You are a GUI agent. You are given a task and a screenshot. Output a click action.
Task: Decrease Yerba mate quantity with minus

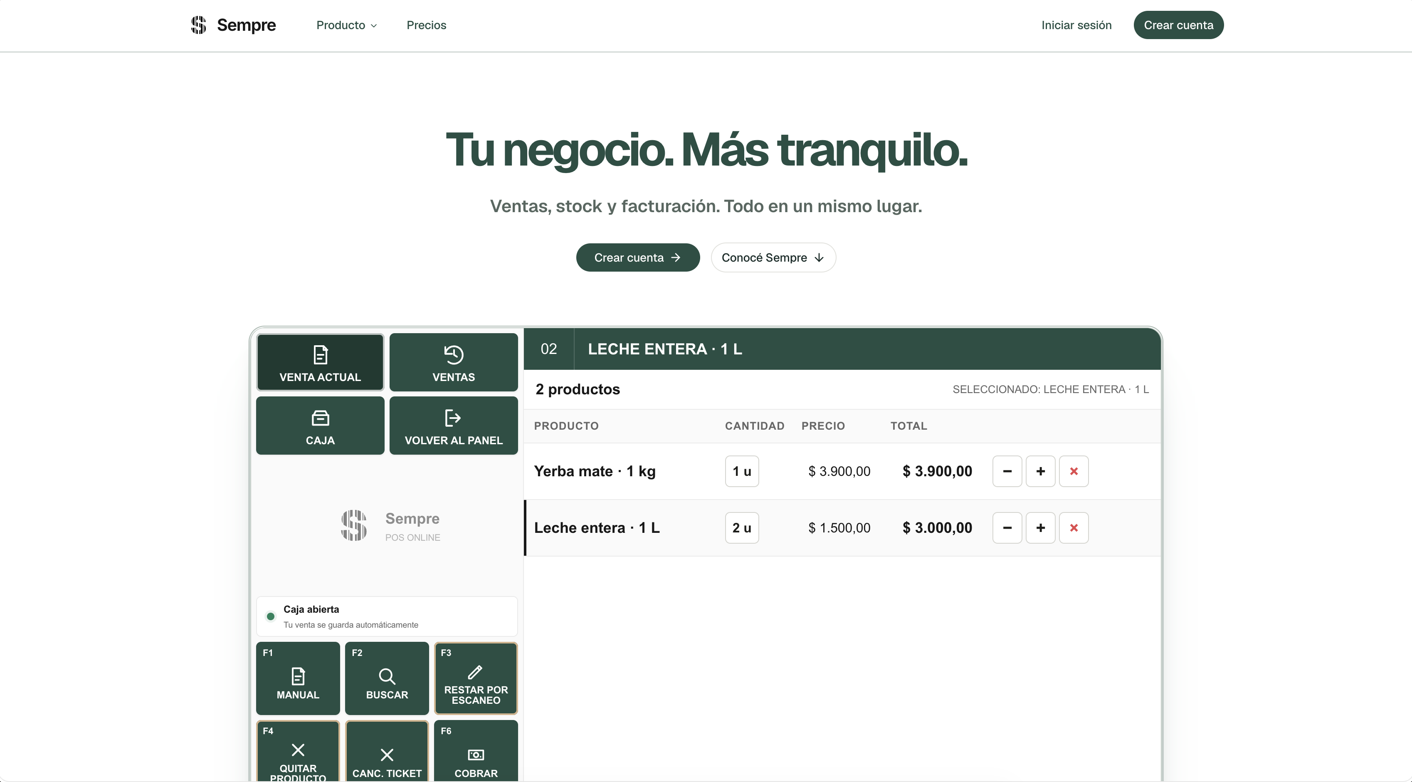(x=1007, y=471)
